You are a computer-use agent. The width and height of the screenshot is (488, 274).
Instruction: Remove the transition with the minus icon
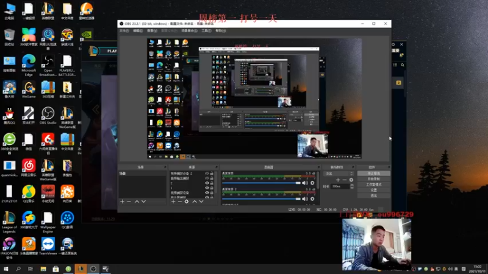tap(345, 180)
